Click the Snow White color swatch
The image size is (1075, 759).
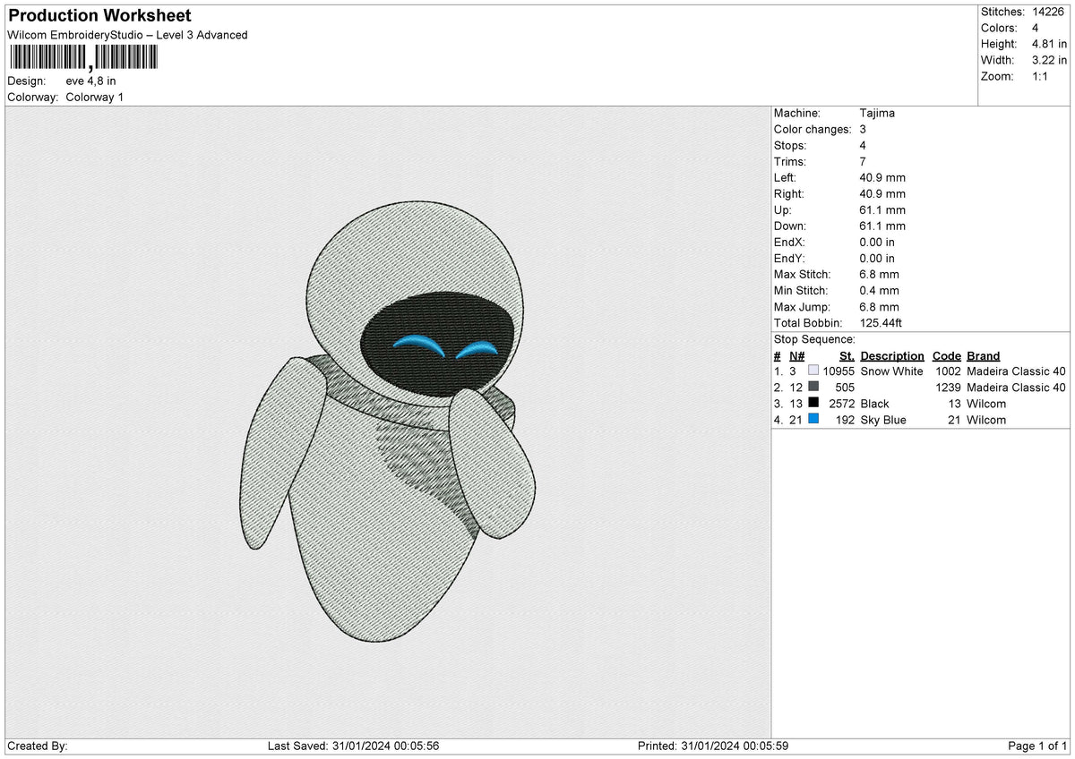pyautogui.click(x=813, y=371)
